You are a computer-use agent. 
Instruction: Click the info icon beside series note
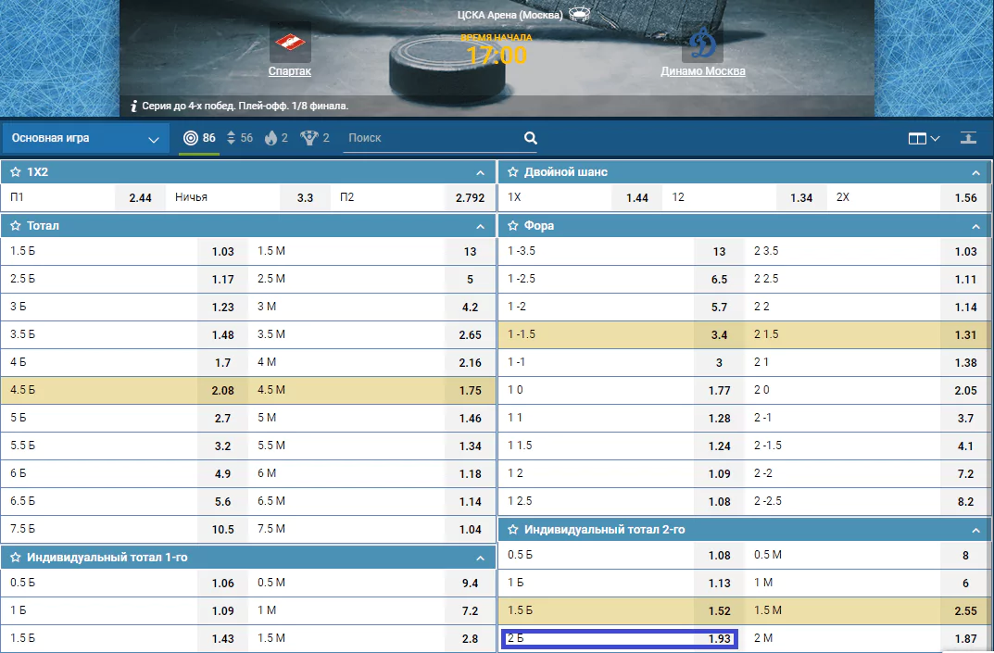pyautogui.click(x=133, y=106)
